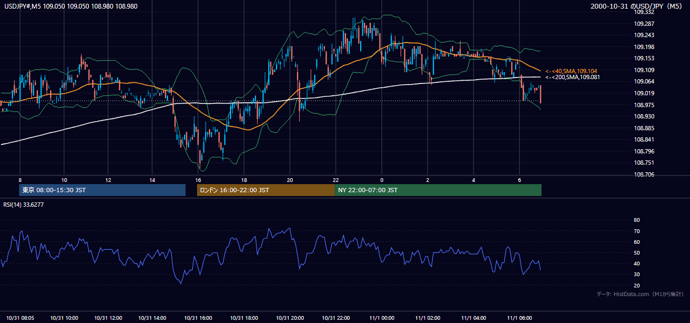
Task: Click price axis value 108.885
Action: tap(644, 128)
